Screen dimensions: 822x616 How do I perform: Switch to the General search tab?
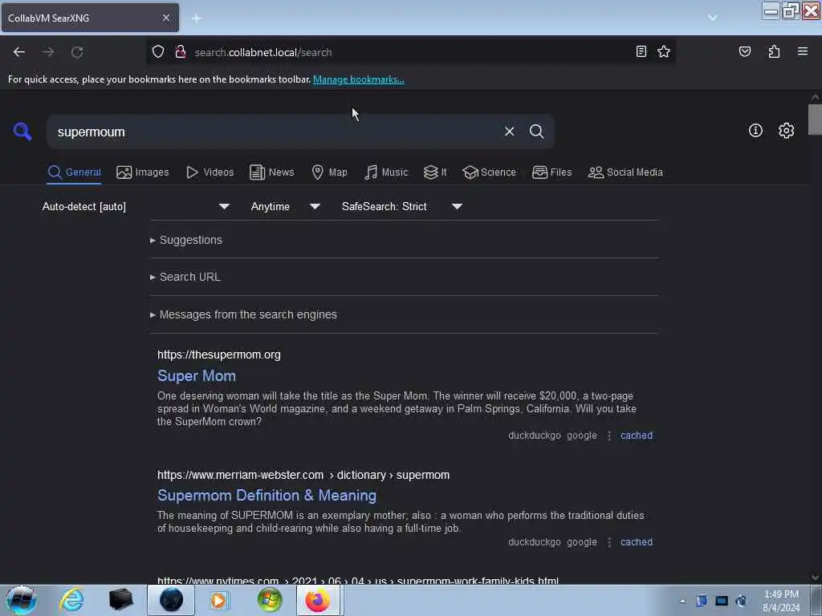point(74,172)
